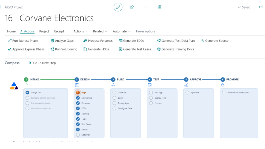Click the pencil edit icon
This screenshot has height=149, width=265.
[x=118, y=7]
